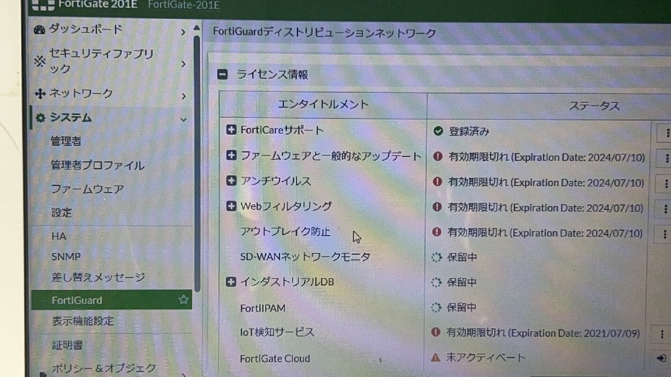Viewport: 671px width, 377px height.
Task: Click the FortiGate-201E hostname in header
Action: 184,6
